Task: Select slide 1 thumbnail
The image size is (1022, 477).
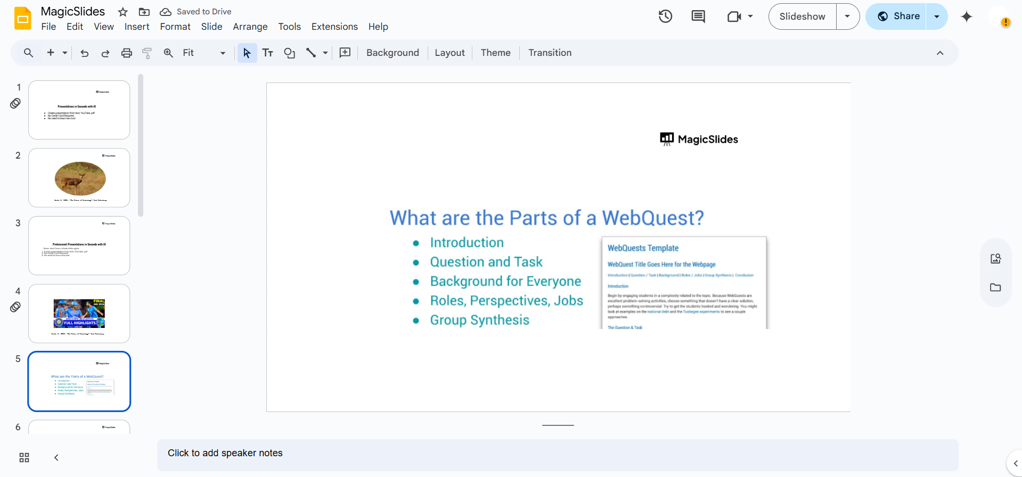Action: tap(79, 110)
